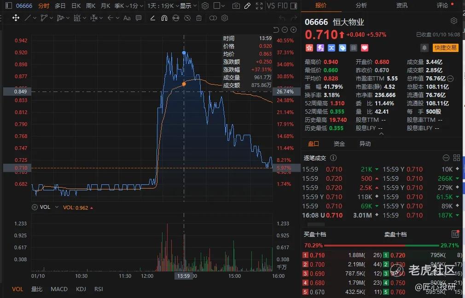The width and height of the screenshot is (465, 298).
Task: Select the KDJ indicator tab
Action: [x=81, y=289]
